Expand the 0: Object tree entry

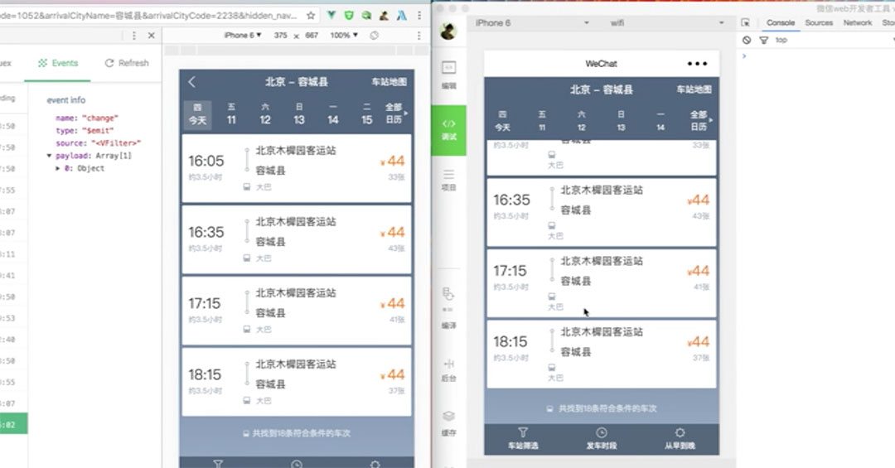coord(58,168)
